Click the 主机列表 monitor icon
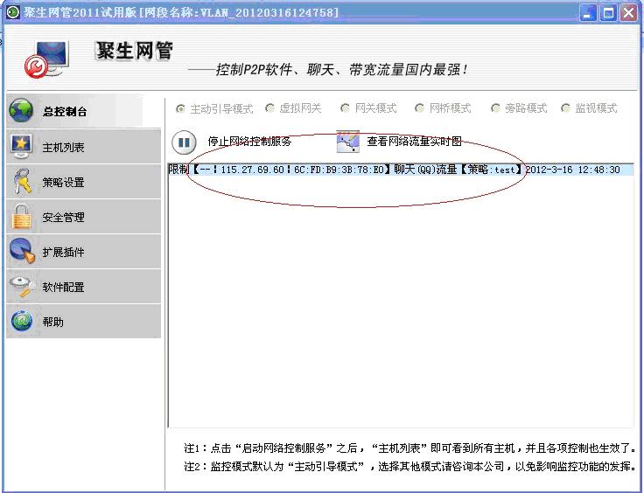The height and width of the screenshot is (493, 644). pos(21,146)
